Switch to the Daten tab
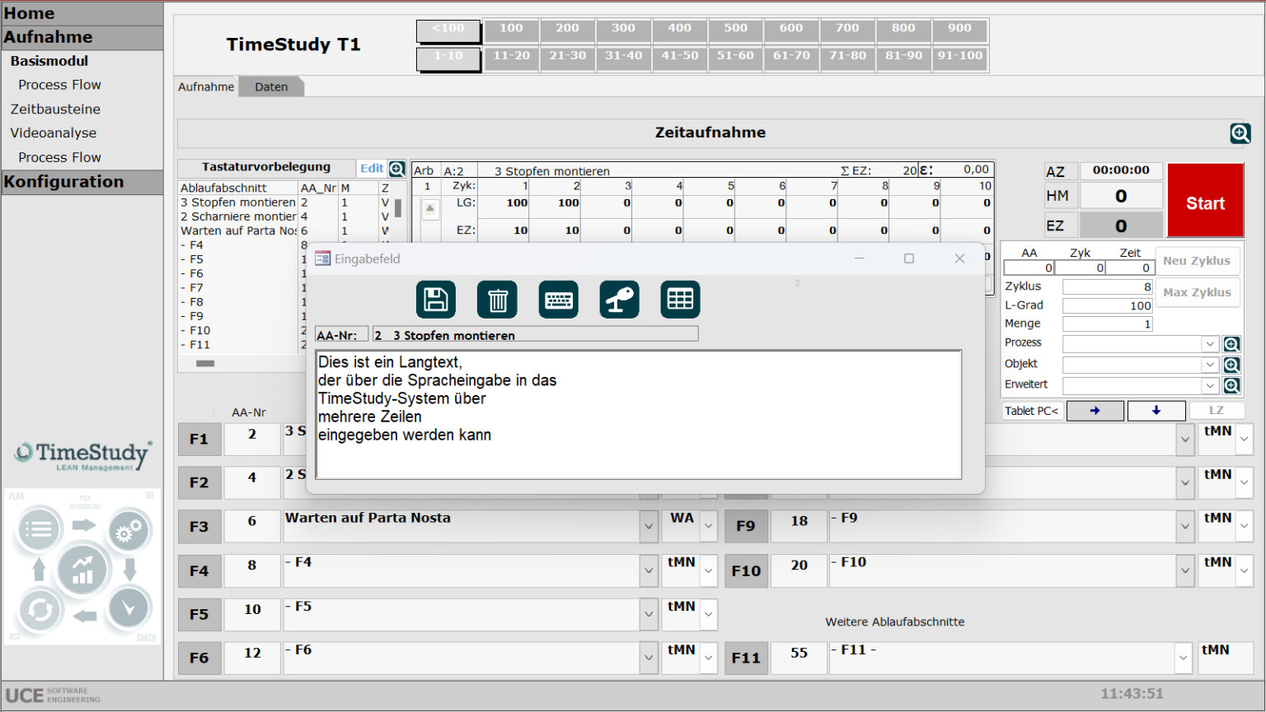 (271, 87)
